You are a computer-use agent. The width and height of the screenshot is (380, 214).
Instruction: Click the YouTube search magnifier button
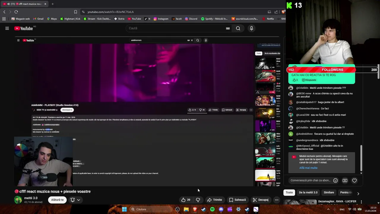tap(238, 28)
